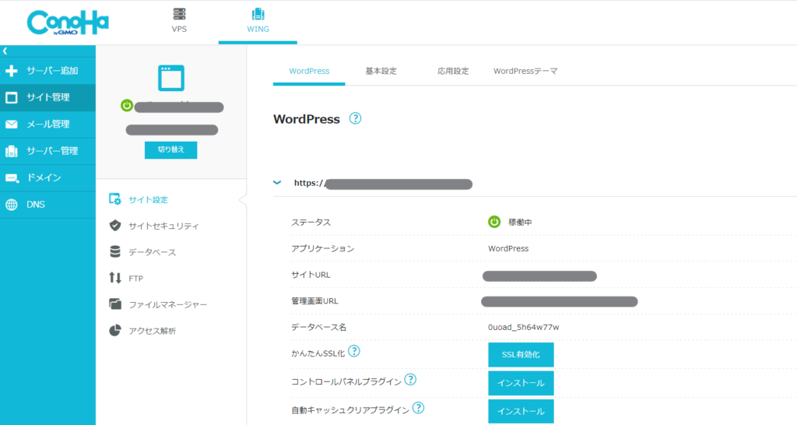Click the pie chart アクセス解析 icon

point(115,331)
